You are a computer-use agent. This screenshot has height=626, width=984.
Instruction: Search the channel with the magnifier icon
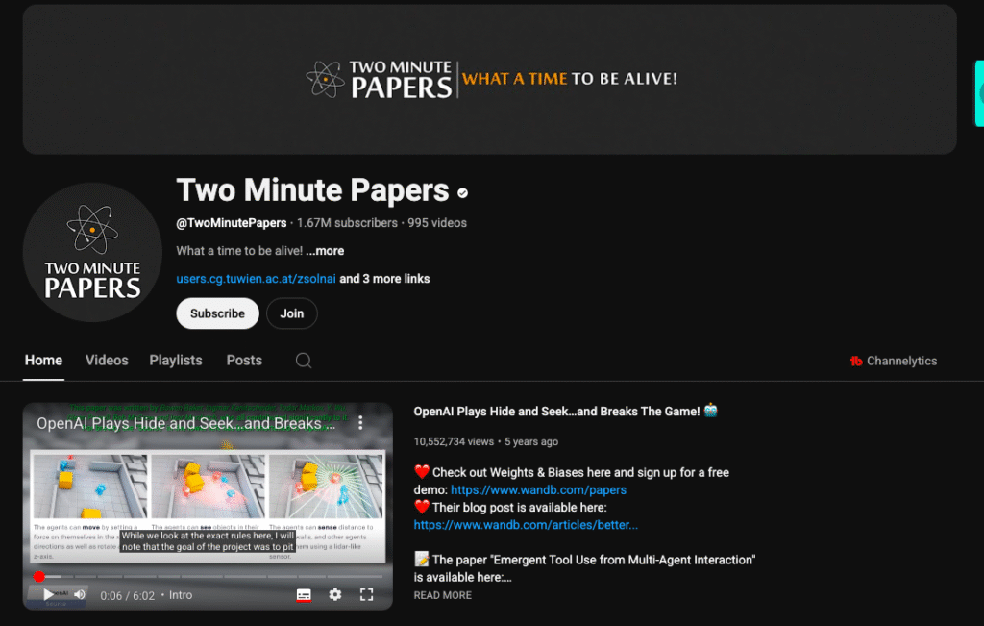pyautogui.click(x=304, y=361)
